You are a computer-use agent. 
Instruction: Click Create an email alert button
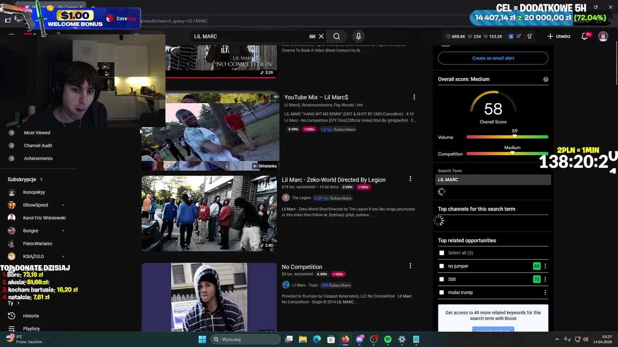(x=493, y=58)
